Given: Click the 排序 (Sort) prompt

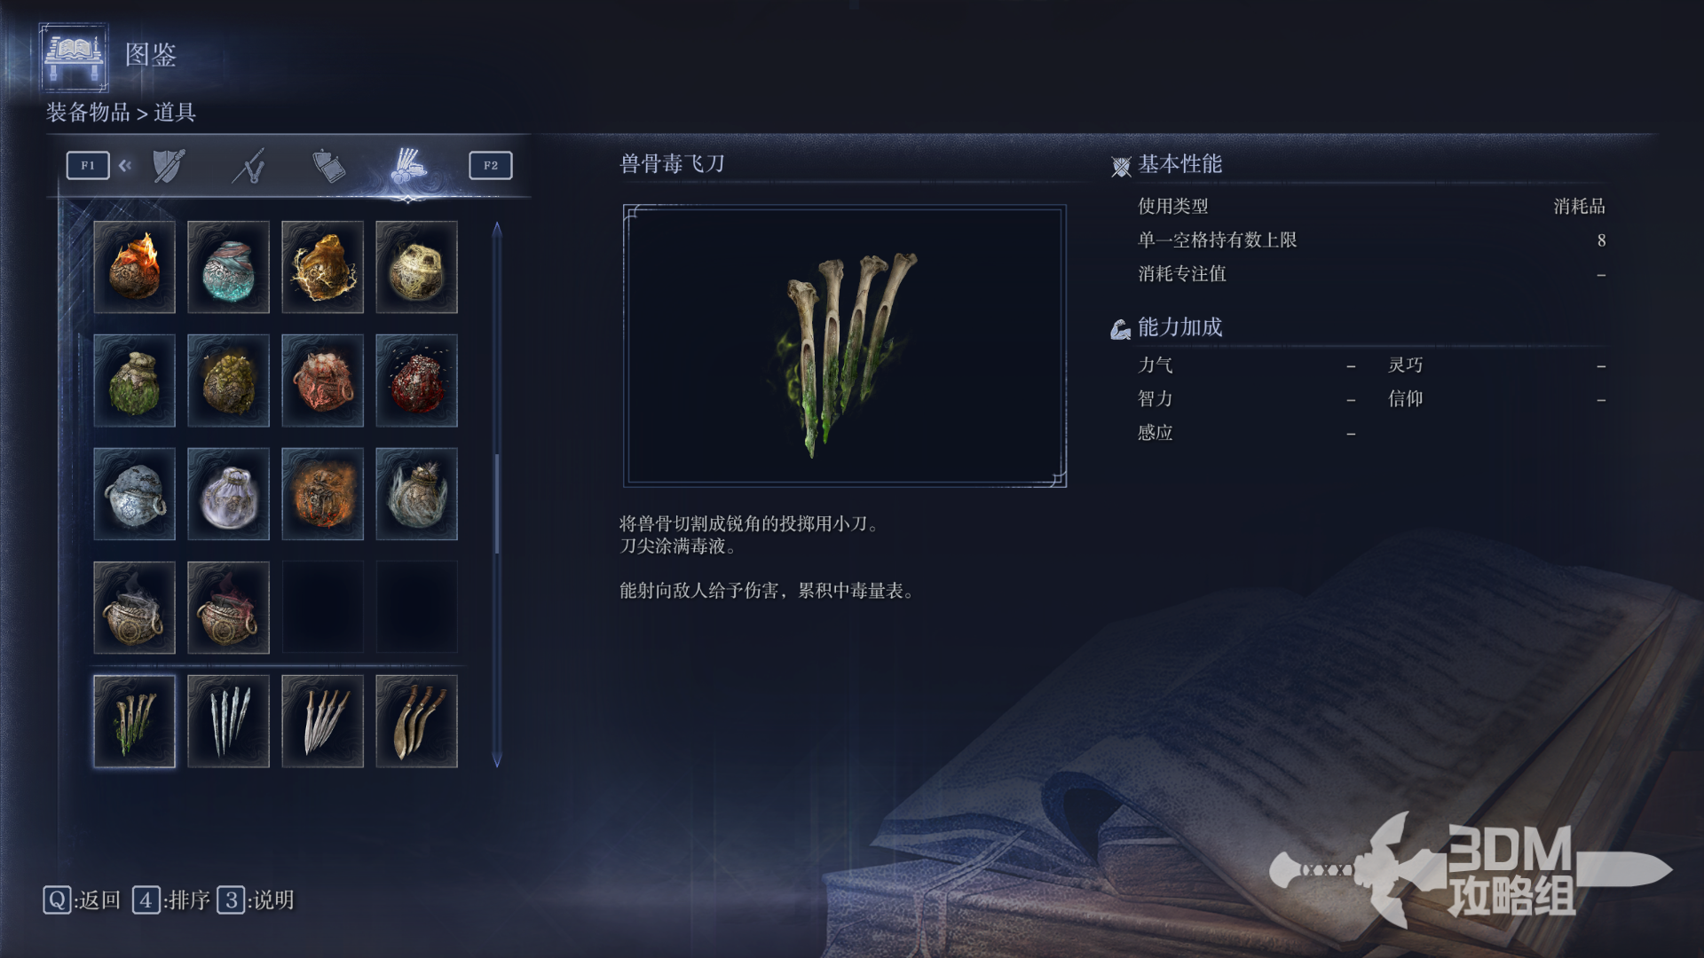Looking at the screenshot, I should pyautogui.click(x=171, y=900).
